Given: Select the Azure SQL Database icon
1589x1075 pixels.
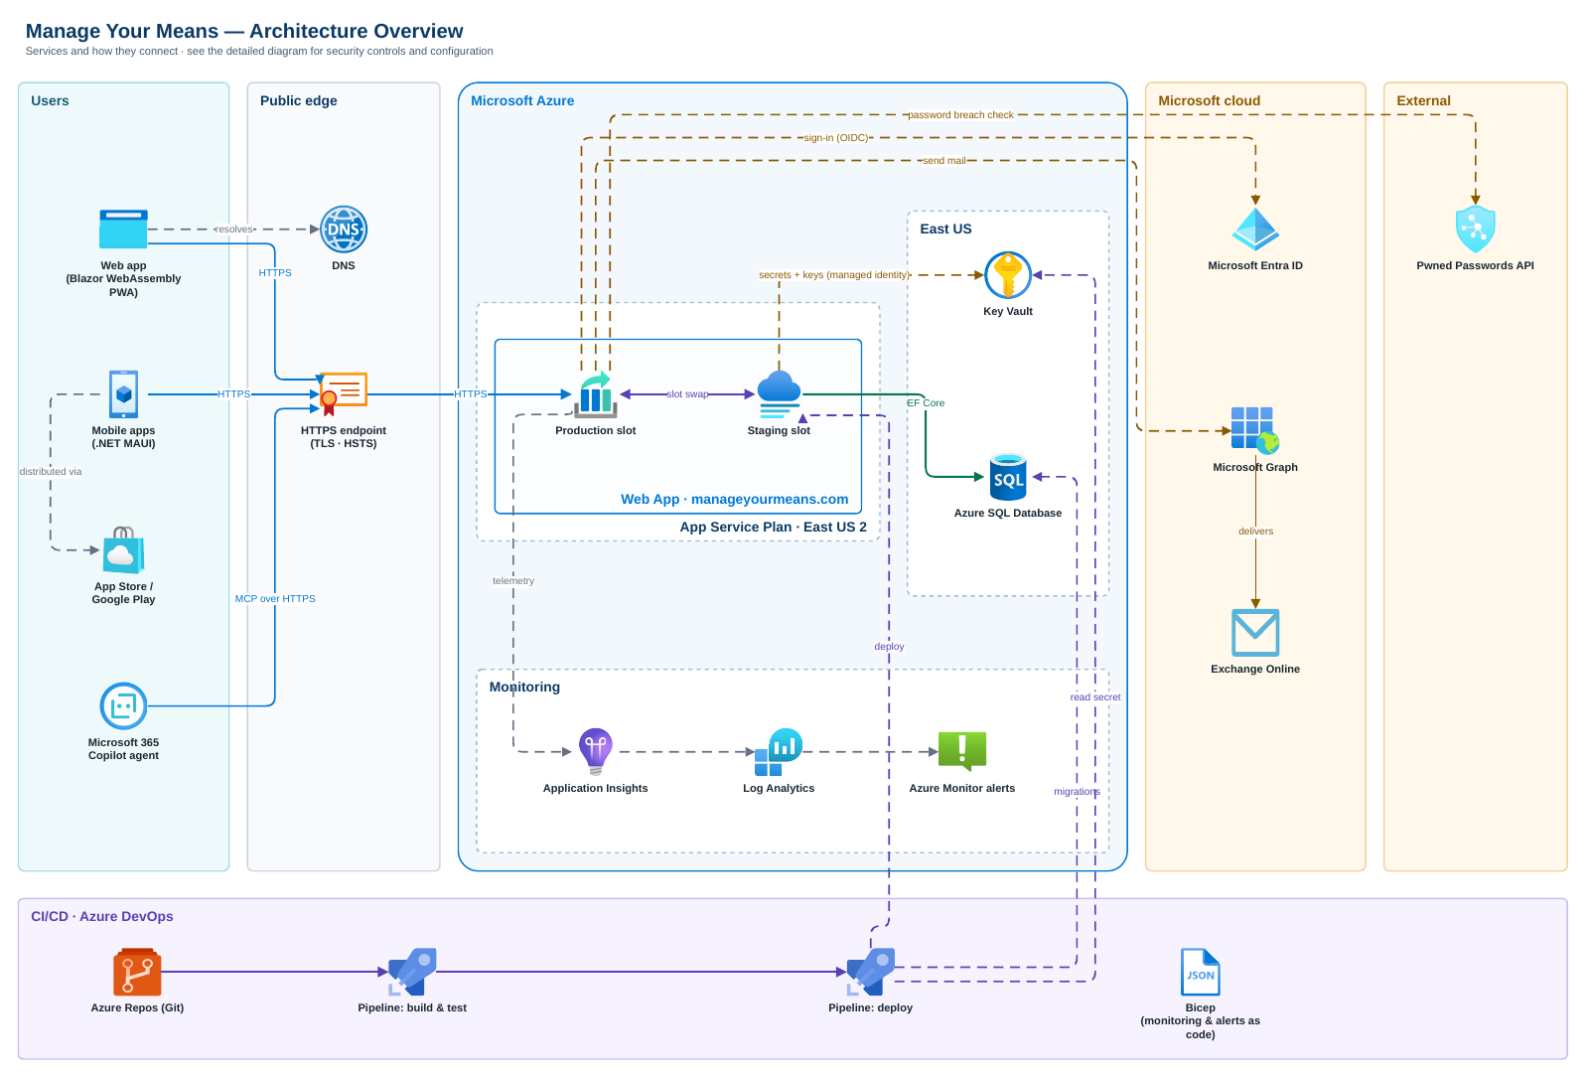Looking at the screenshot, I should click(x=1008, y=477).
